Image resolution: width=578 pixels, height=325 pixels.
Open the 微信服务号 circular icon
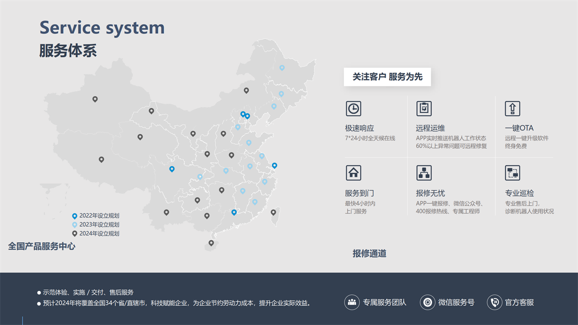tap(427, 302)
